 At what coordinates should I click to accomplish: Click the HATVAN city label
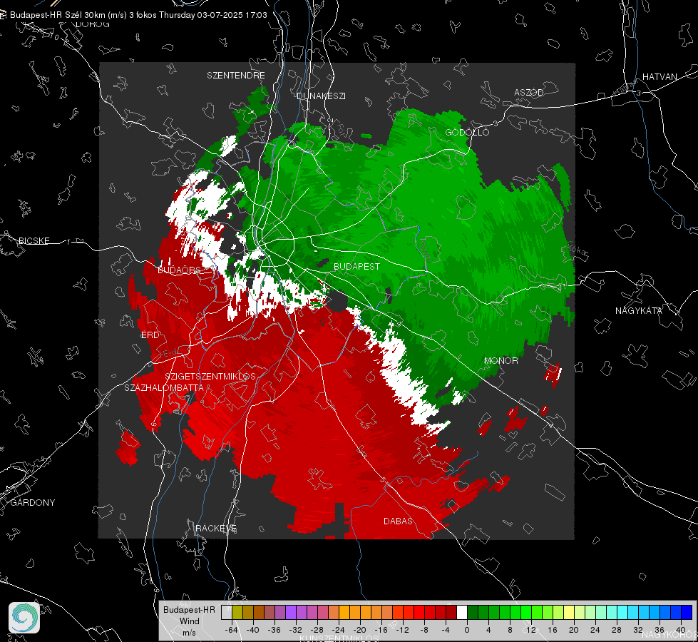pos(659,76)
